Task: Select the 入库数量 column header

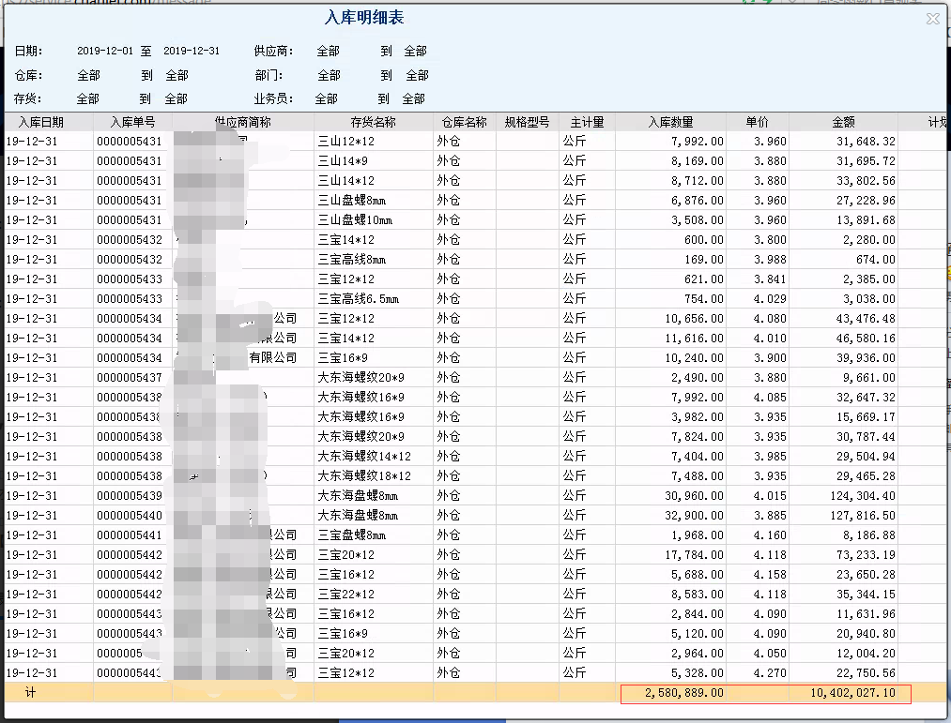Action: 670,123
